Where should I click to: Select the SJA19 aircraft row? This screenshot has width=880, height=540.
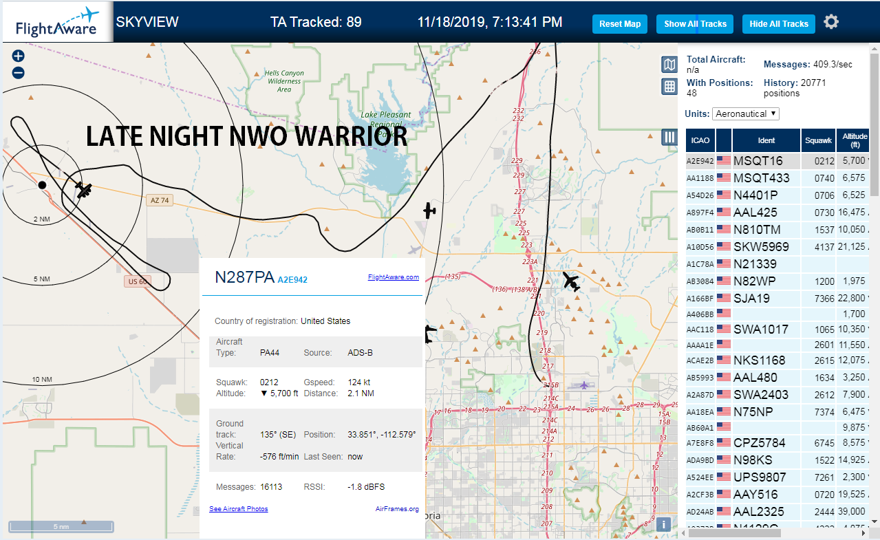(x=777, y=299)
